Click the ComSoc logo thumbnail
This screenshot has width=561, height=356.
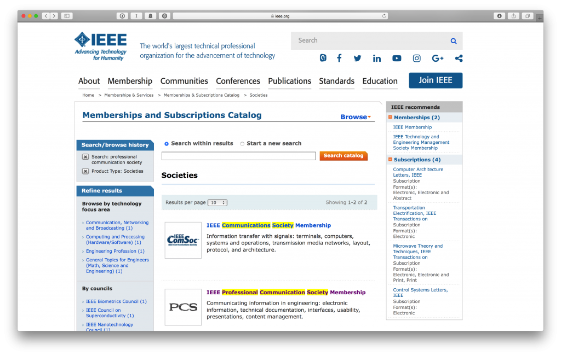click(x=183, y=240)
